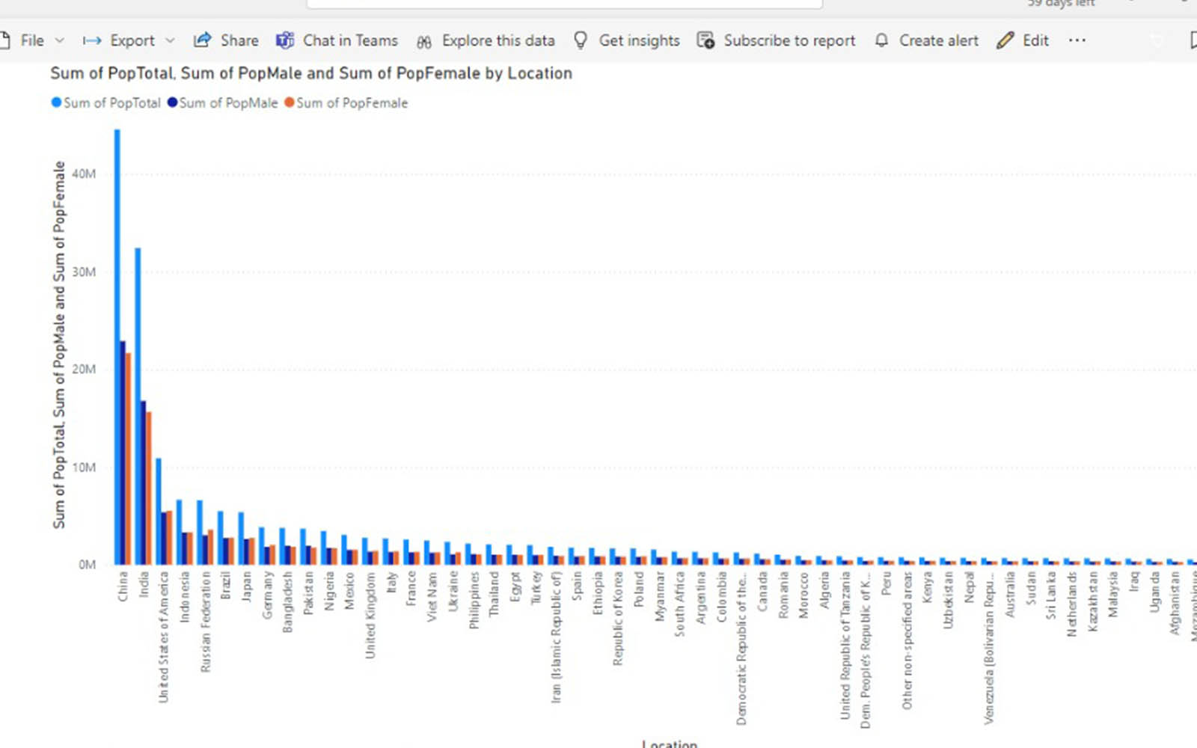Open Explore this data

[498, 40]
